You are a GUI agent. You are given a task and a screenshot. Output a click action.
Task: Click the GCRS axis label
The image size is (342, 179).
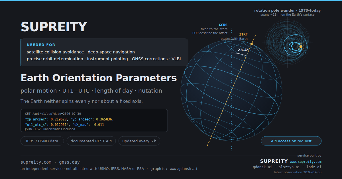[223, 25]
